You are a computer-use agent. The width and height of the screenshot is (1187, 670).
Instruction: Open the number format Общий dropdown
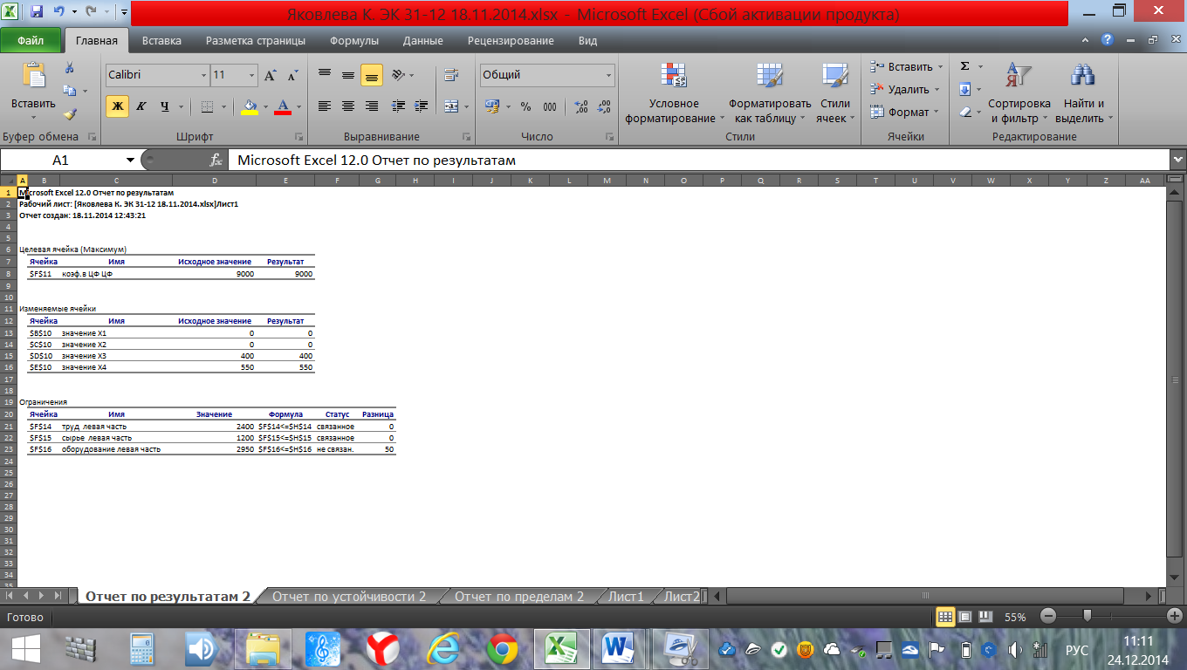point(609,76)
